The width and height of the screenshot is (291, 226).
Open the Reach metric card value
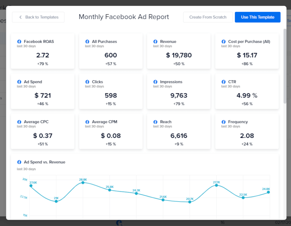click(x=179, y=136)
